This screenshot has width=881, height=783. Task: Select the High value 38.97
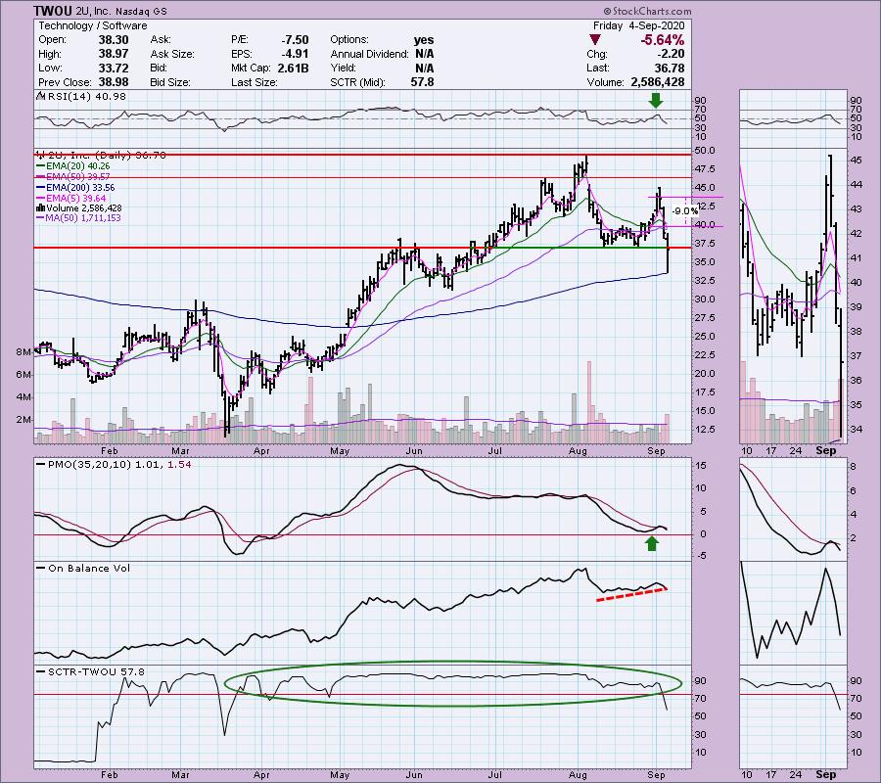coord(115,54)
